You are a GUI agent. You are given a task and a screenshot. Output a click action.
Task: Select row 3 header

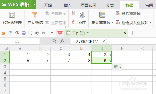point(5,66)
